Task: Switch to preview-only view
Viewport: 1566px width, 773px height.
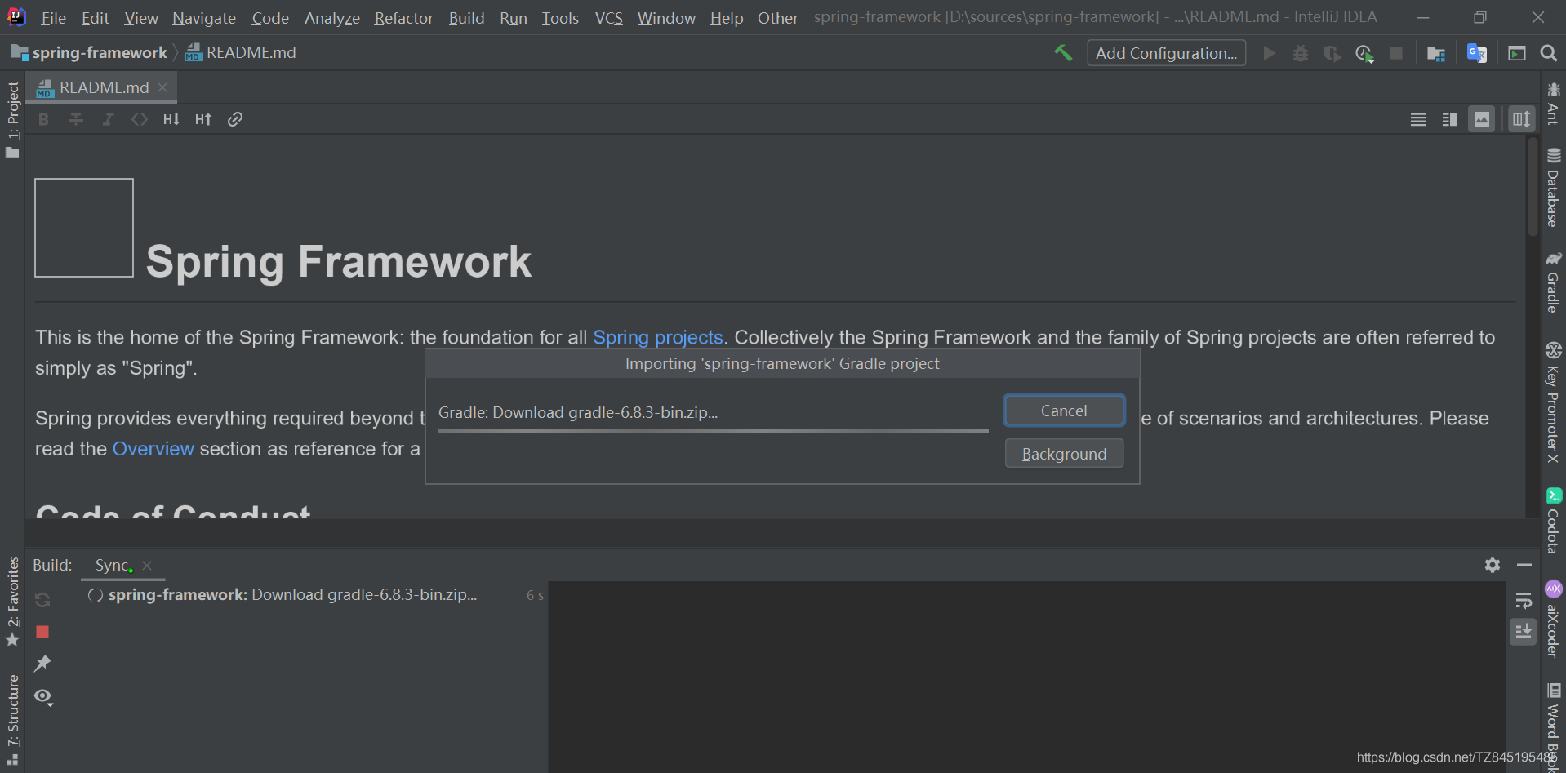Action: coord(1481,119)
